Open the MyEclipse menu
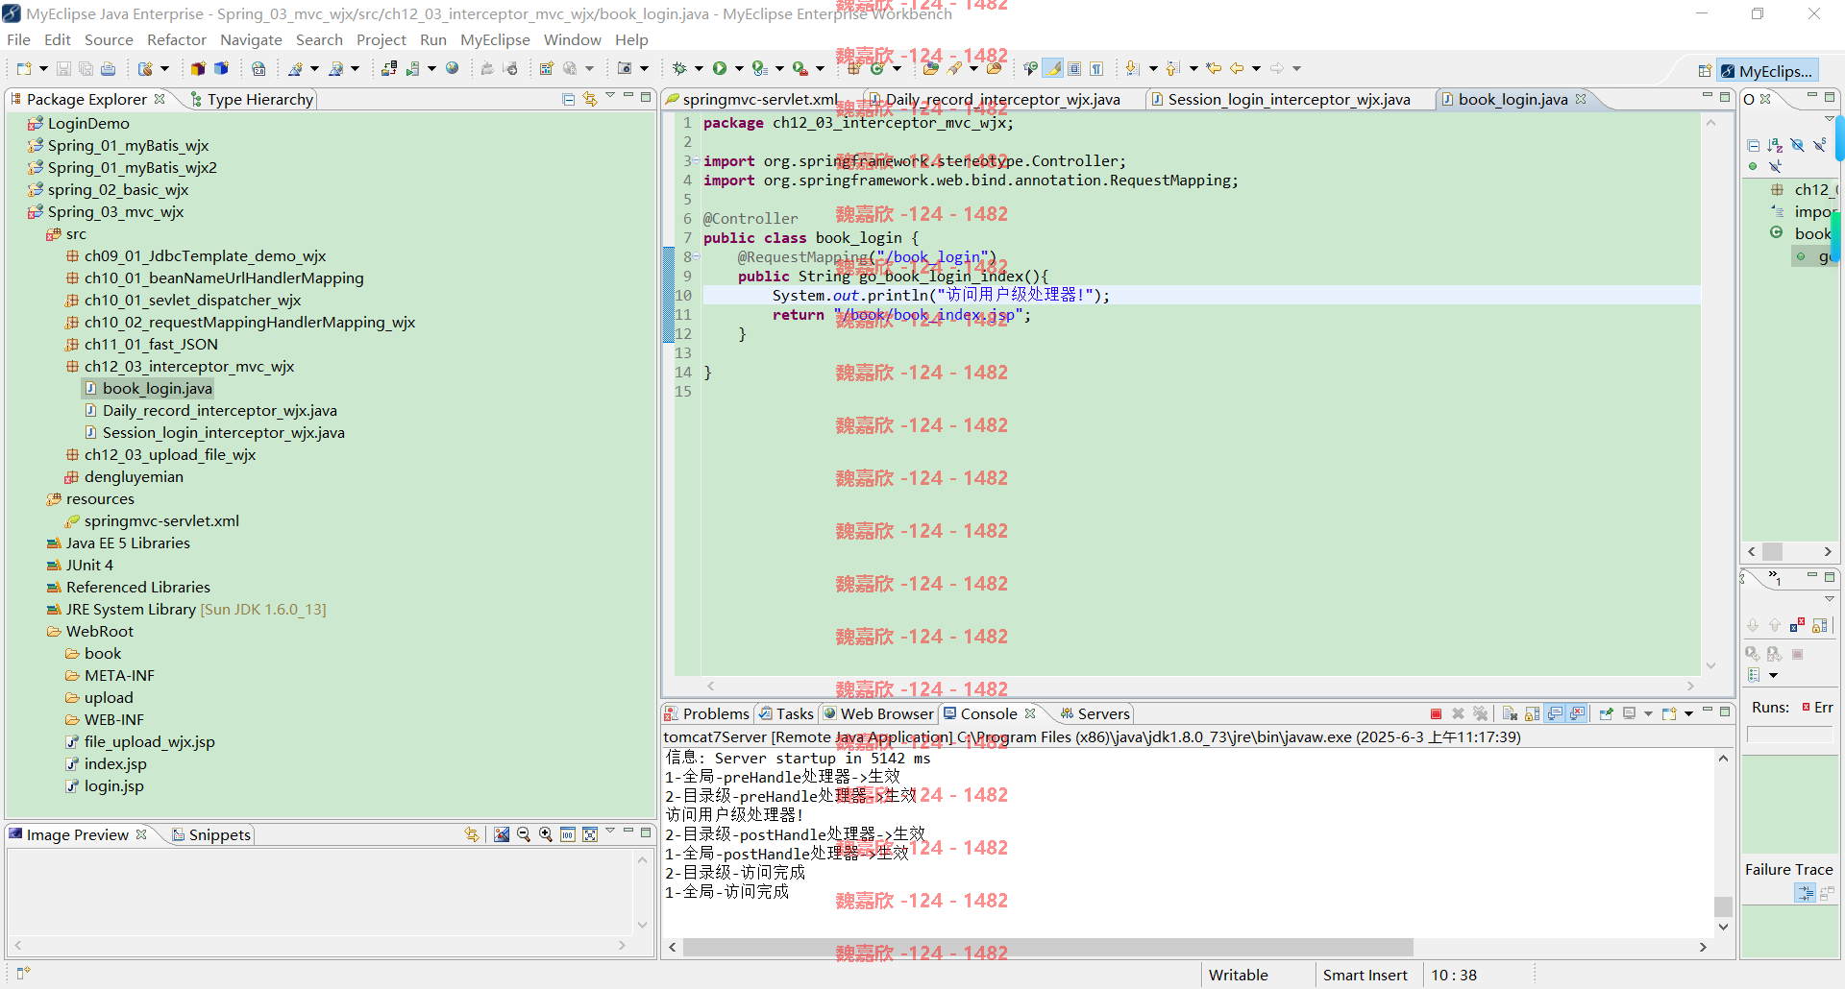Viewport: 1845px width, 989px height. point(495,39)
